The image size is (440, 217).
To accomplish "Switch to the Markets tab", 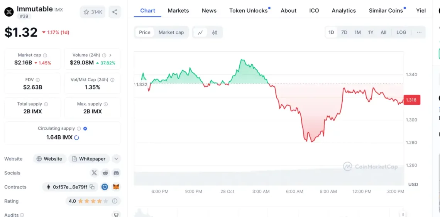I will [178, 10].
